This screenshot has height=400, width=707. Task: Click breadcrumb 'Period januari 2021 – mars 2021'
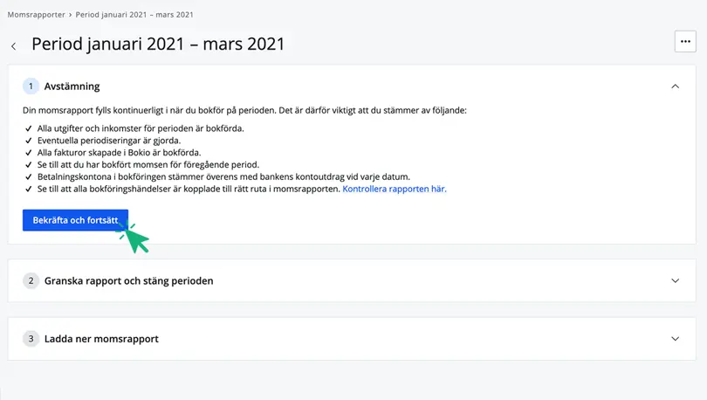(x=134, y=15)
